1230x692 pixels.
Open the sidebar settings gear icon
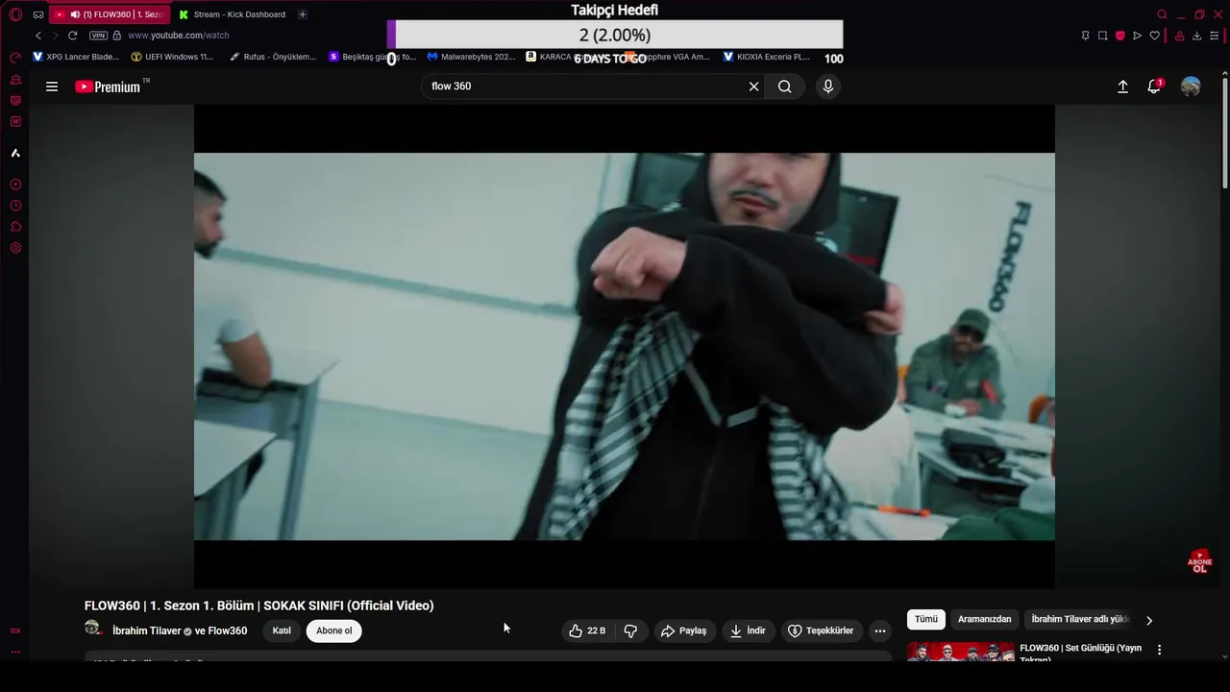point(15,248)
